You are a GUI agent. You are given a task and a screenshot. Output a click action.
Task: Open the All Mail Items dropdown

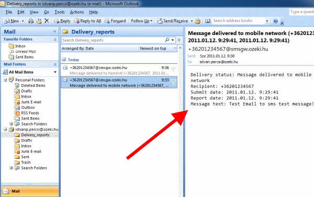coord(55,72)
